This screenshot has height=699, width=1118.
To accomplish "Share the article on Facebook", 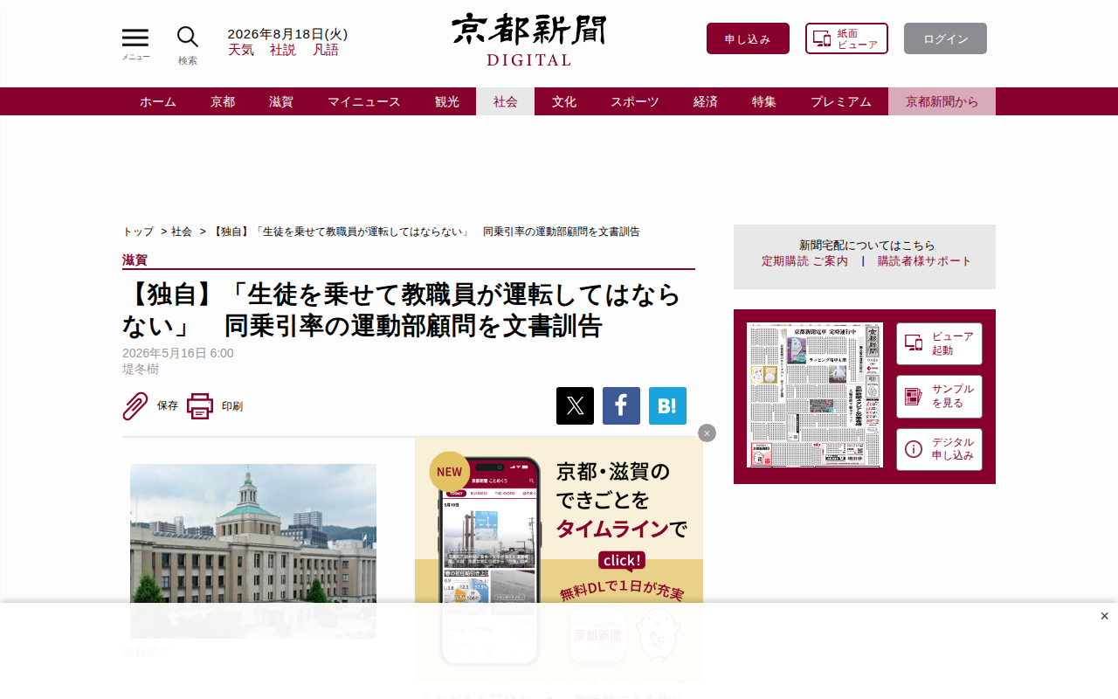I will coord(621,405).
